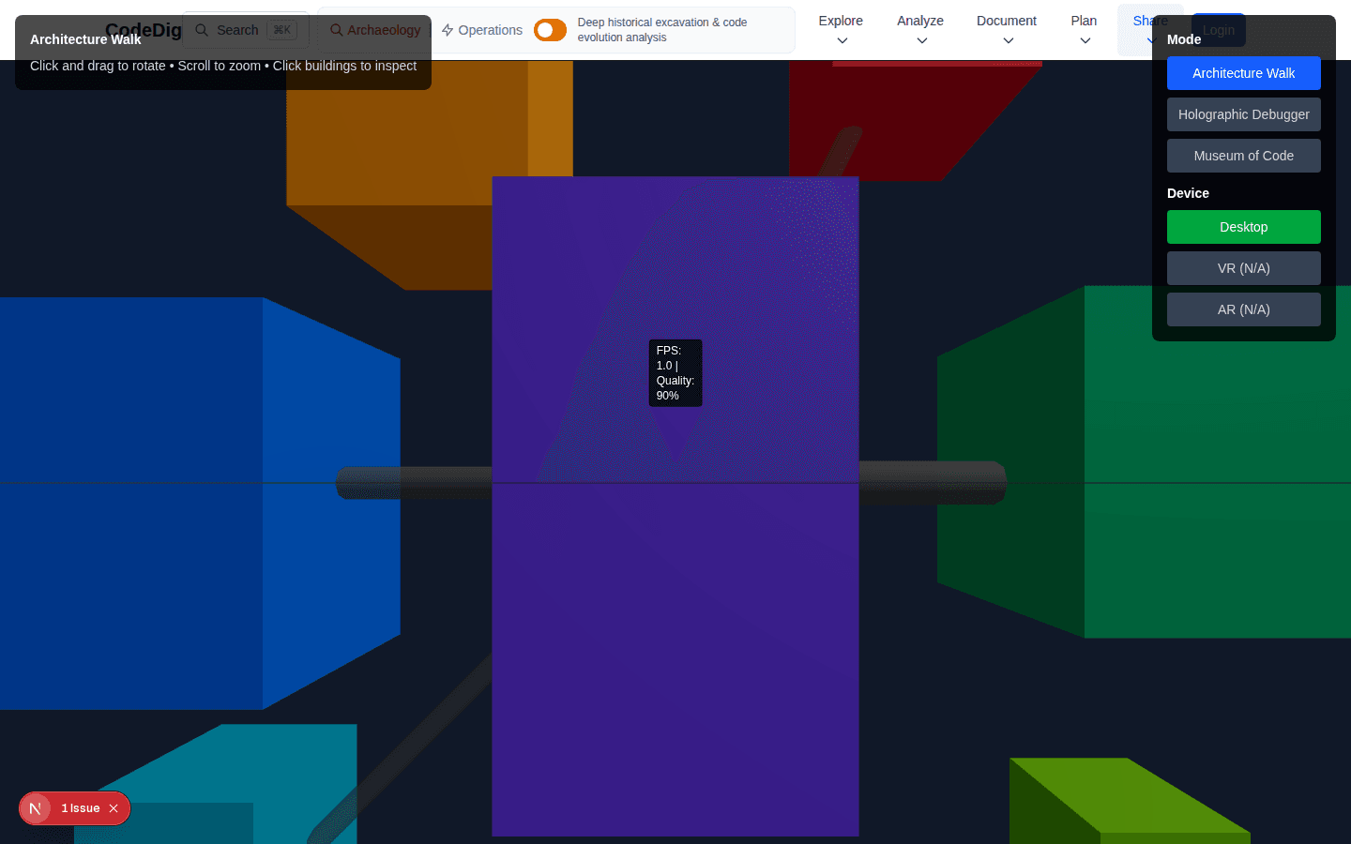This screenshot has width=1351, height=844.
Task: Click the issue notification badge icon
Action: (x=36, y=807)
